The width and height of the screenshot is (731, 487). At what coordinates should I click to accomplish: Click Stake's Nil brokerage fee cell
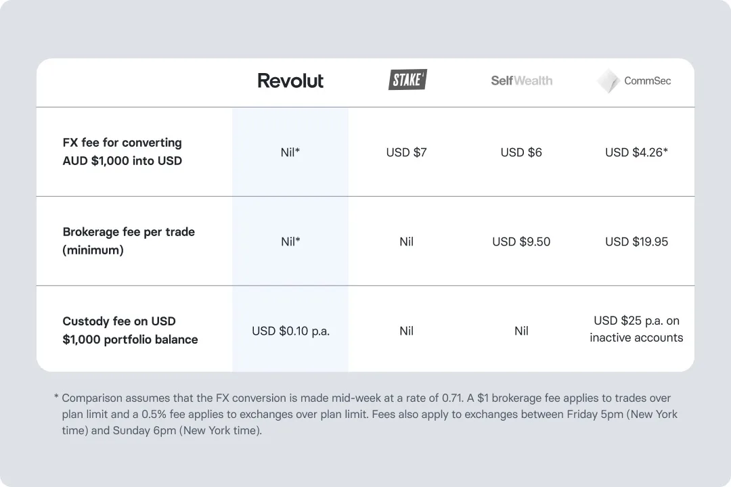click(x=406, y=241)
